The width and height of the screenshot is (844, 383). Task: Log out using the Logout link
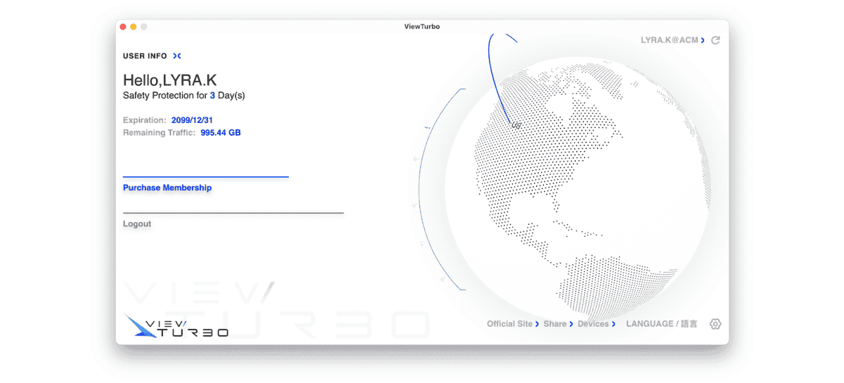137,224
